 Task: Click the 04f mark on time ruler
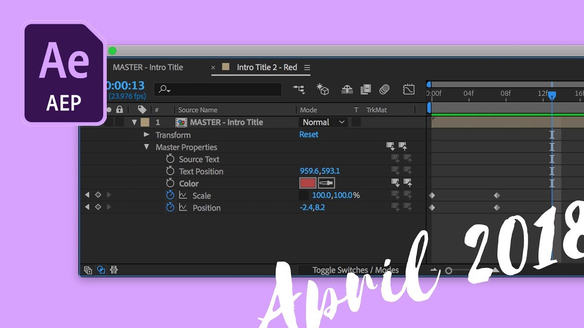coord(469,93)
